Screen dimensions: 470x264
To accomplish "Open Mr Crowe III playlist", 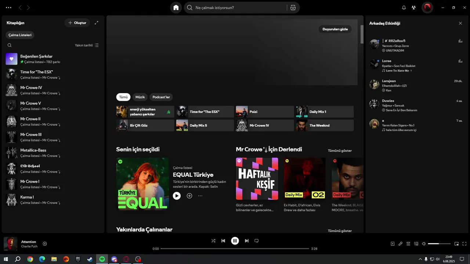I will pos(53,137).
